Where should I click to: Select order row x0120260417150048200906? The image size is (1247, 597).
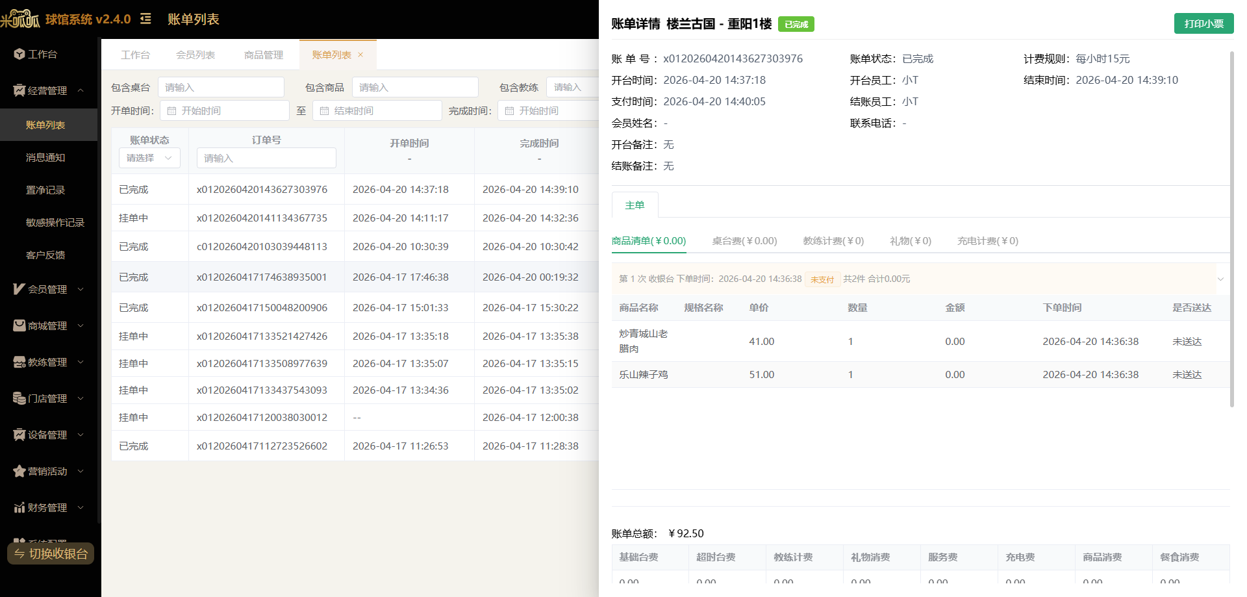[355, 307]
